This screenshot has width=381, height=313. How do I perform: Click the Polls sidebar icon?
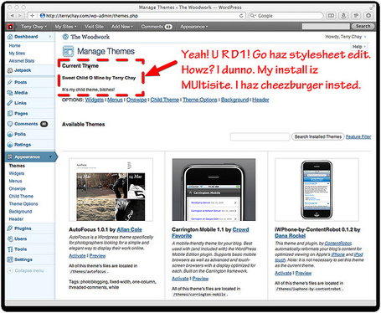10,134
